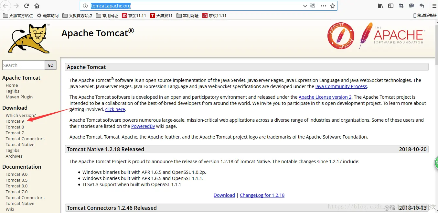Open page actions three-dot menu
The image size is (438, 213).
point(323,6)
